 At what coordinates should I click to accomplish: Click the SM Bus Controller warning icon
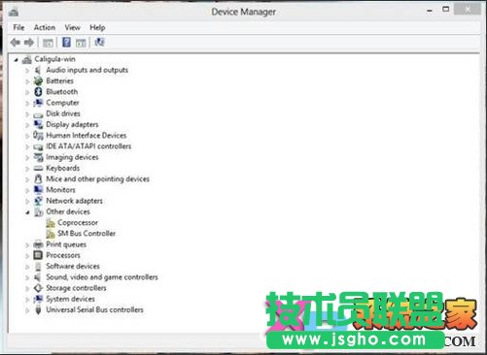coord(51,234)
